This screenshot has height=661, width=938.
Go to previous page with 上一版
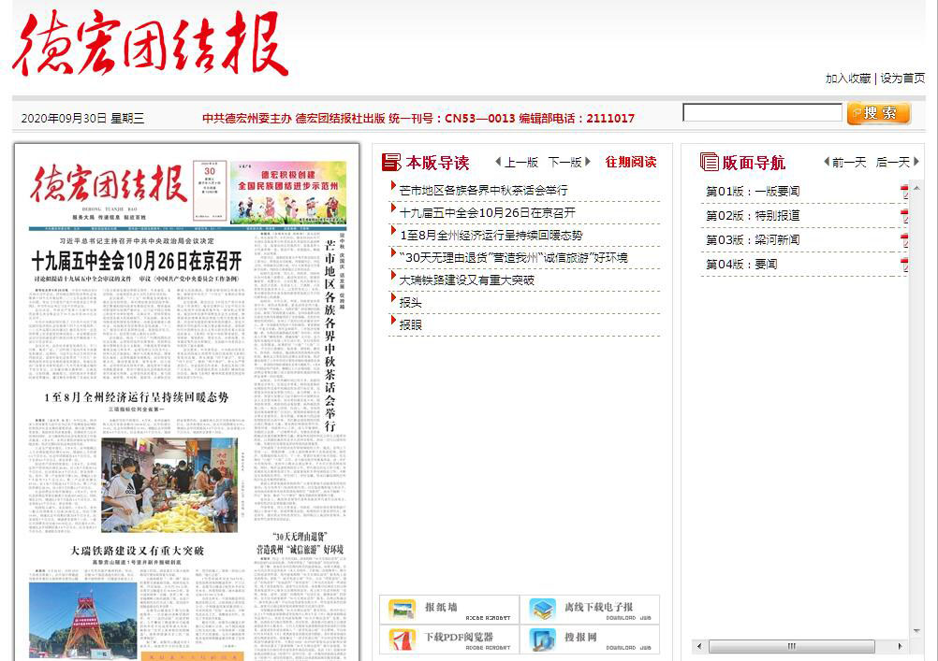click(517, 162)
